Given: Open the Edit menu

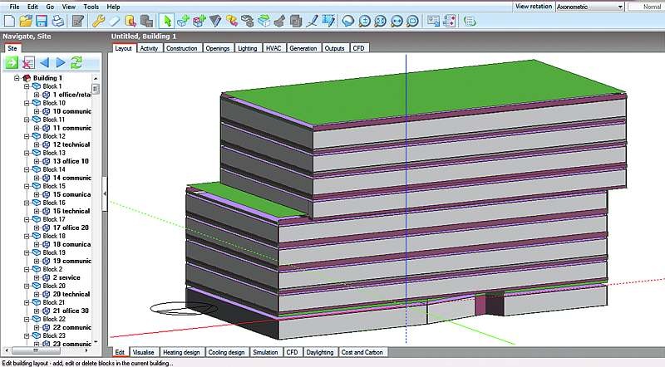Looking at the screenshot, I should click(x=32, y=7).
